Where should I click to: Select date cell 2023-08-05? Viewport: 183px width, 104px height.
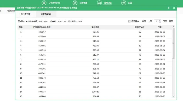(x=160, y=46)
